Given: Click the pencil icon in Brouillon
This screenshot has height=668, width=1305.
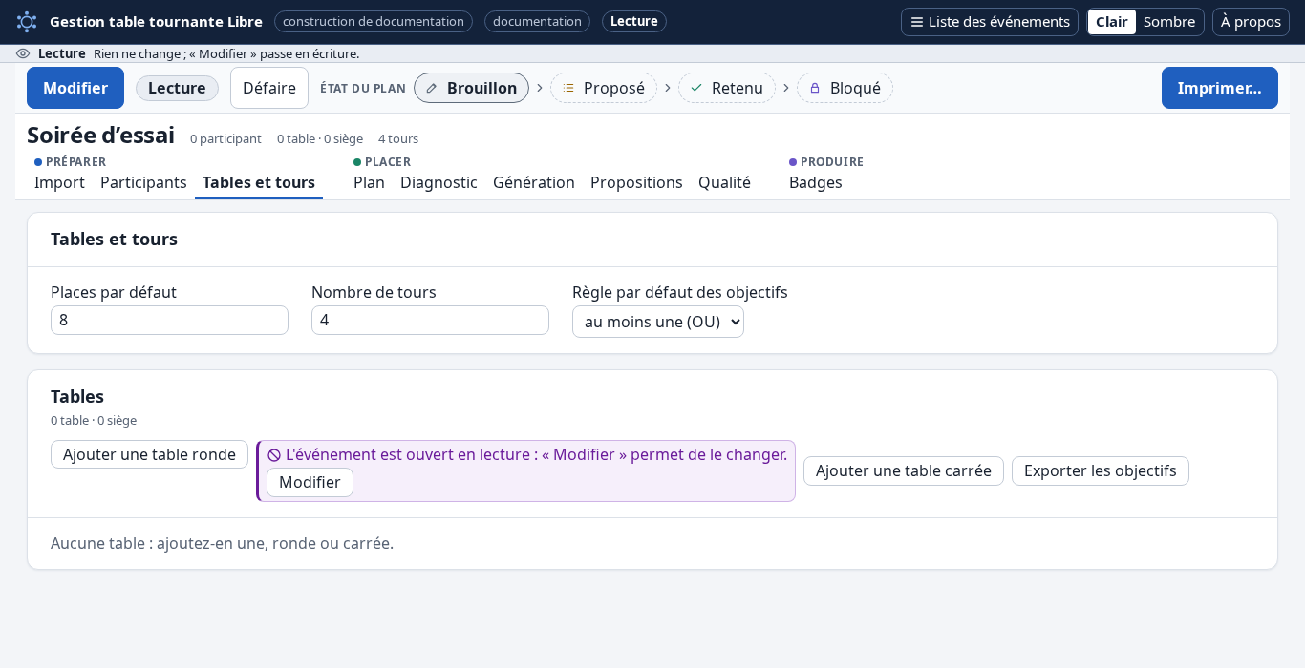Looking at the screenshot, I should point(432,88).
